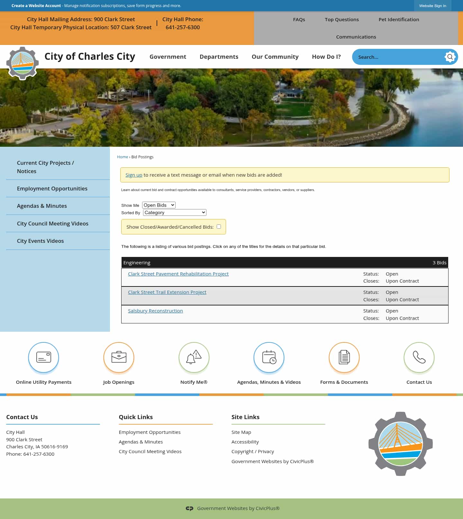463x519 pixels.
Task: Open the Accessibility link
Action: (x=245, y=442)
